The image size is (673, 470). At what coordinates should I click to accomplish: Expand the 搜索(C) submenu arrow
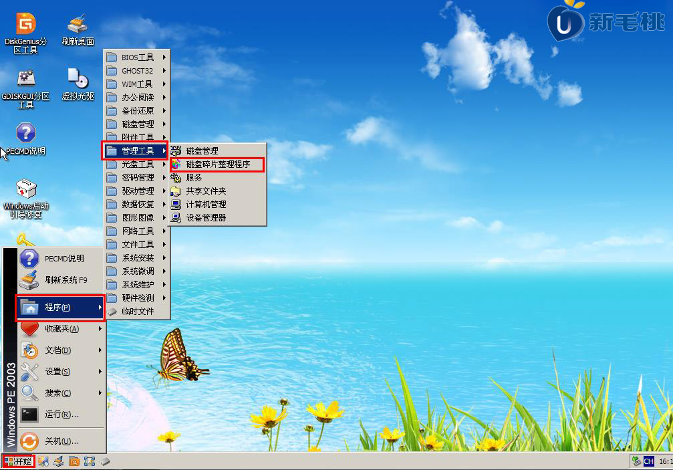point(100,392)
